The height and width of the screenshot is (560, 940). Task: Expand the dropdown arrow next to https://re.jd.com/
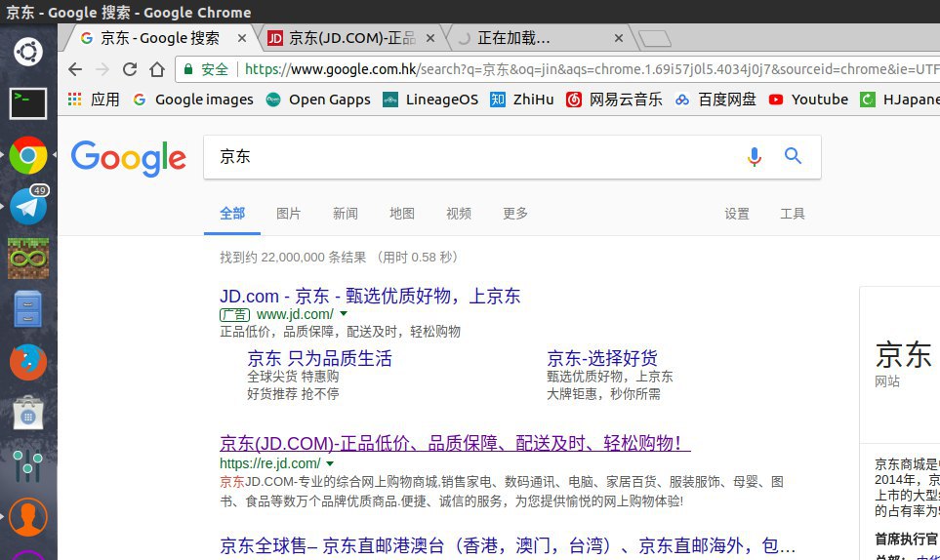(x=330, y=463)
